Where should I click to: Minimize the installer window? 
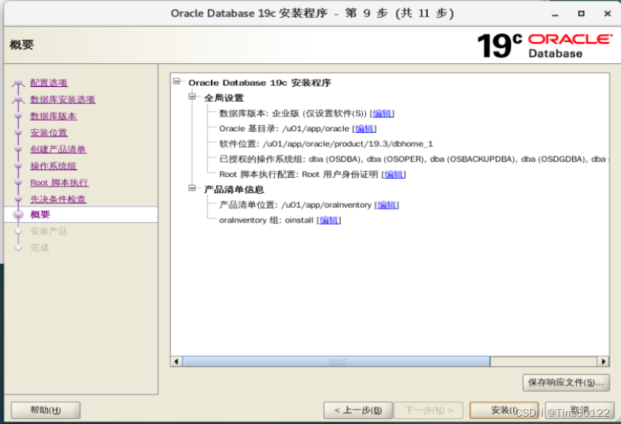[555, 14]
